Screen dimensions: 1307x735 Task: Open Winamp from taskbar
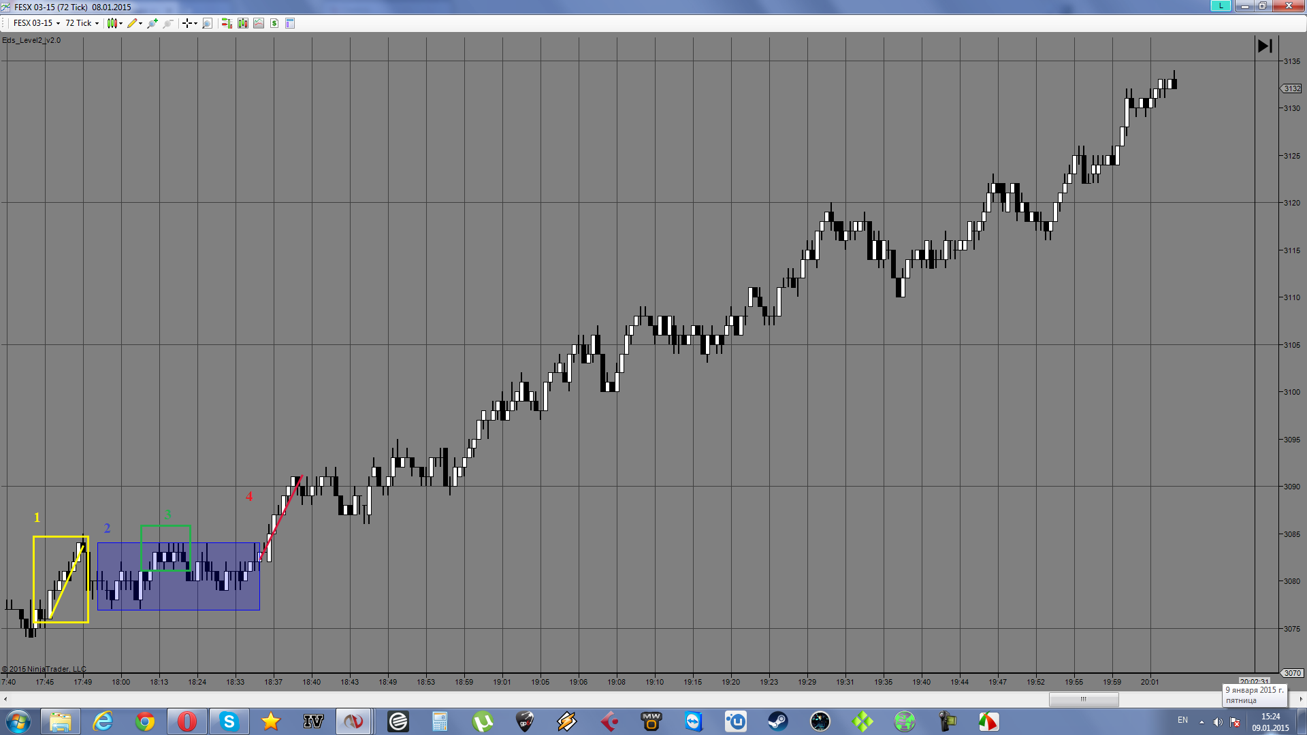(566, 721)
